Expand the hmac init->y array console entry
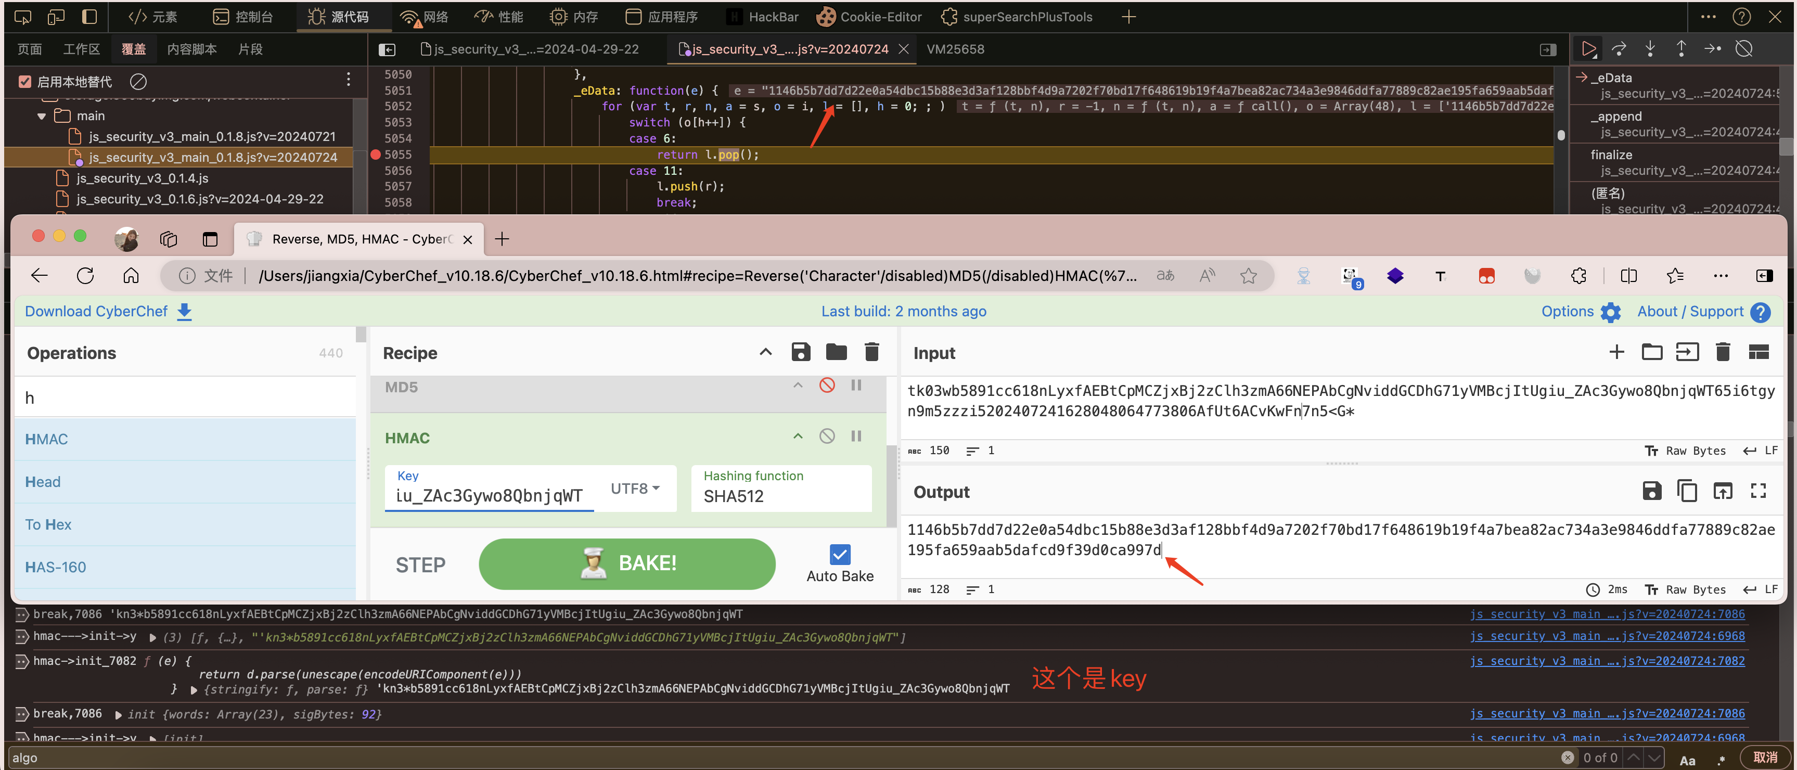 153,637
